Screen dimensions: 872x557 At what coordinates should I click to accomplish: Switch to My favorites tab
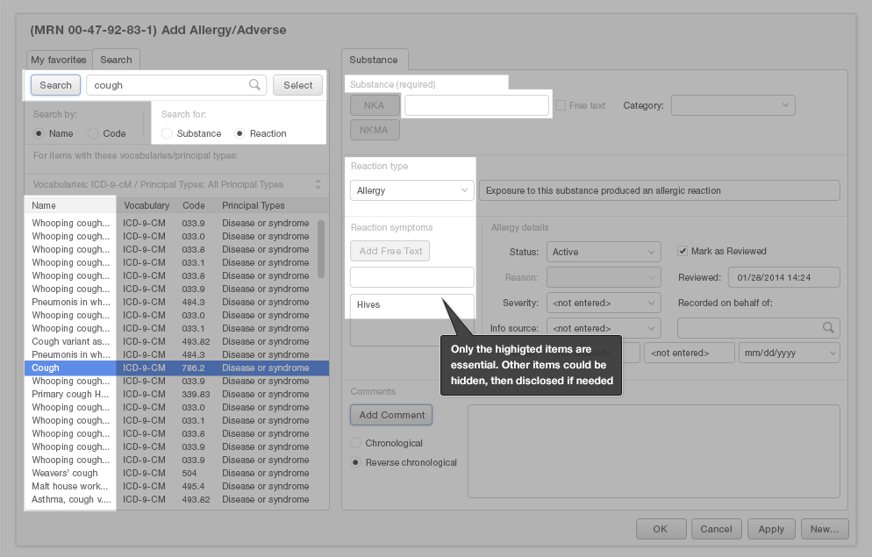click(x=59, y=60)
